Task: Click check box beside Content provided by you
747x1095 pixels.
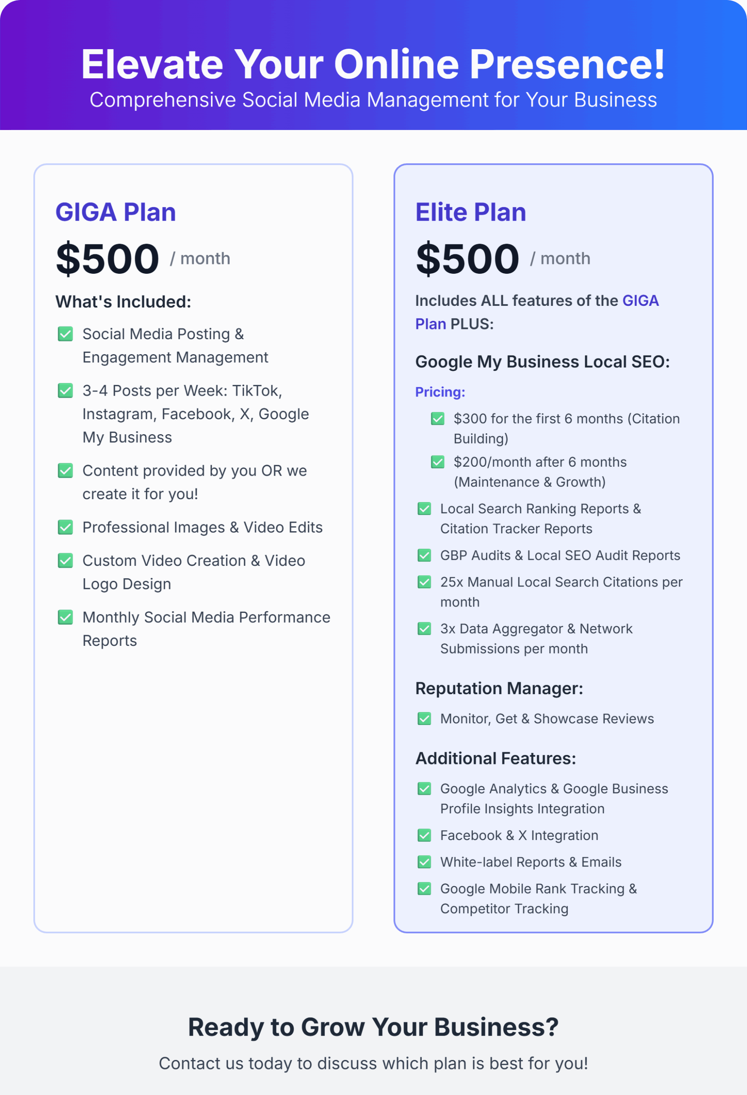Action: [65, 471]
